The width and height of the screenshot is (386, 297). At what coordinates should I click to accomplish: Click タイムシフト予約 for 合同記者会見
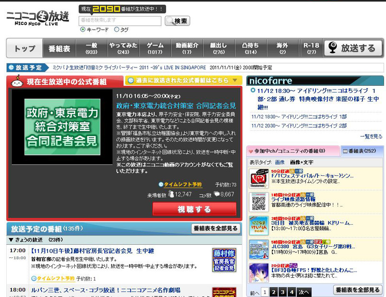[x=183, y=184]
